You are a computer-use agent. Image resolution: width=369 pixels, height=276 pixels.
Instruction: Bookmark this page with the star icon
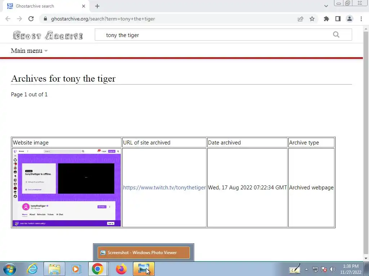[x=312, y=19]
